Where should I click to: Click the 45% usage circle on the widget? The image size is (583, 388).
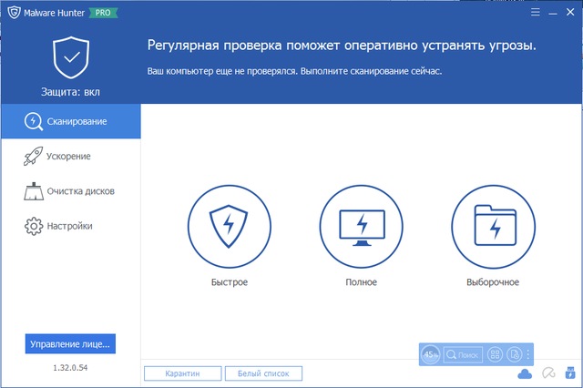point(431,354)
